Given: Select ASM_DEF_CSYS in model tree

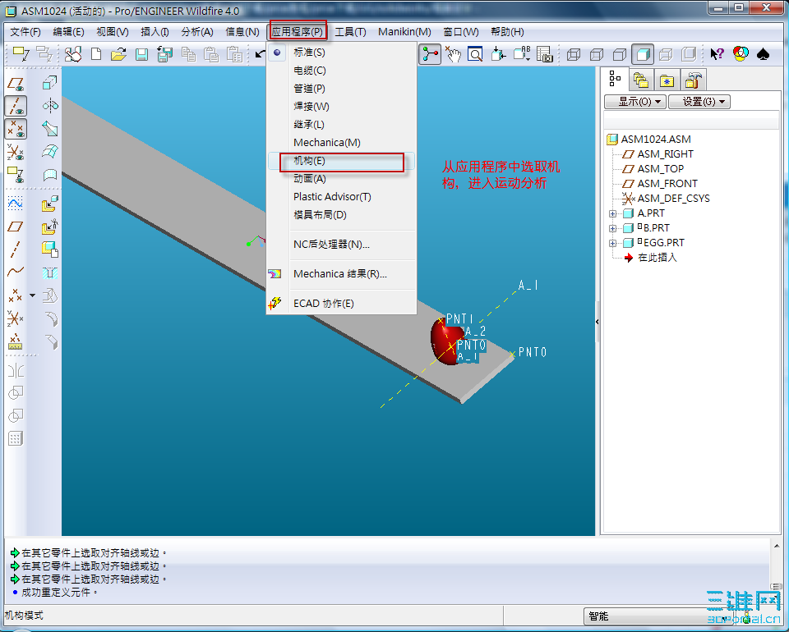Looking at the screenshot, I should tap(673, 199).
